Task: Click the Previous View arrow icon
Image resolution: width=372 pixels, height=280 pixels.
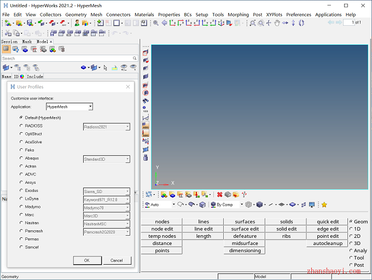Action: (164, 23)
